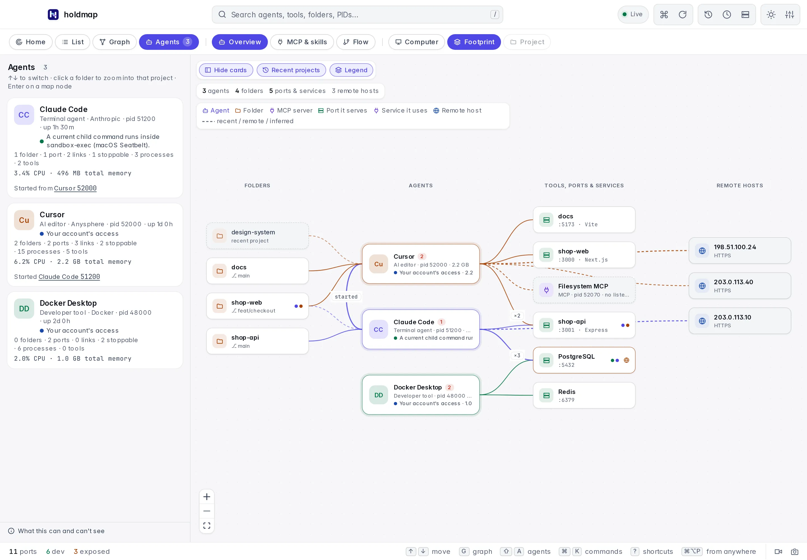807x560 pixels.
Task: Click the refresh icon in top toolbar
Action: (682, 14)
